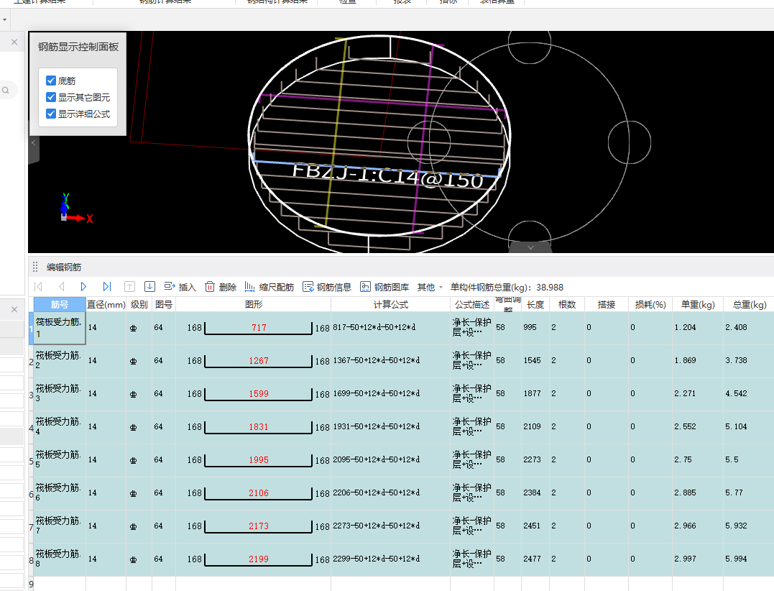
Task: Jump to last rebar record arrow
Action: [x=107, y=286]
